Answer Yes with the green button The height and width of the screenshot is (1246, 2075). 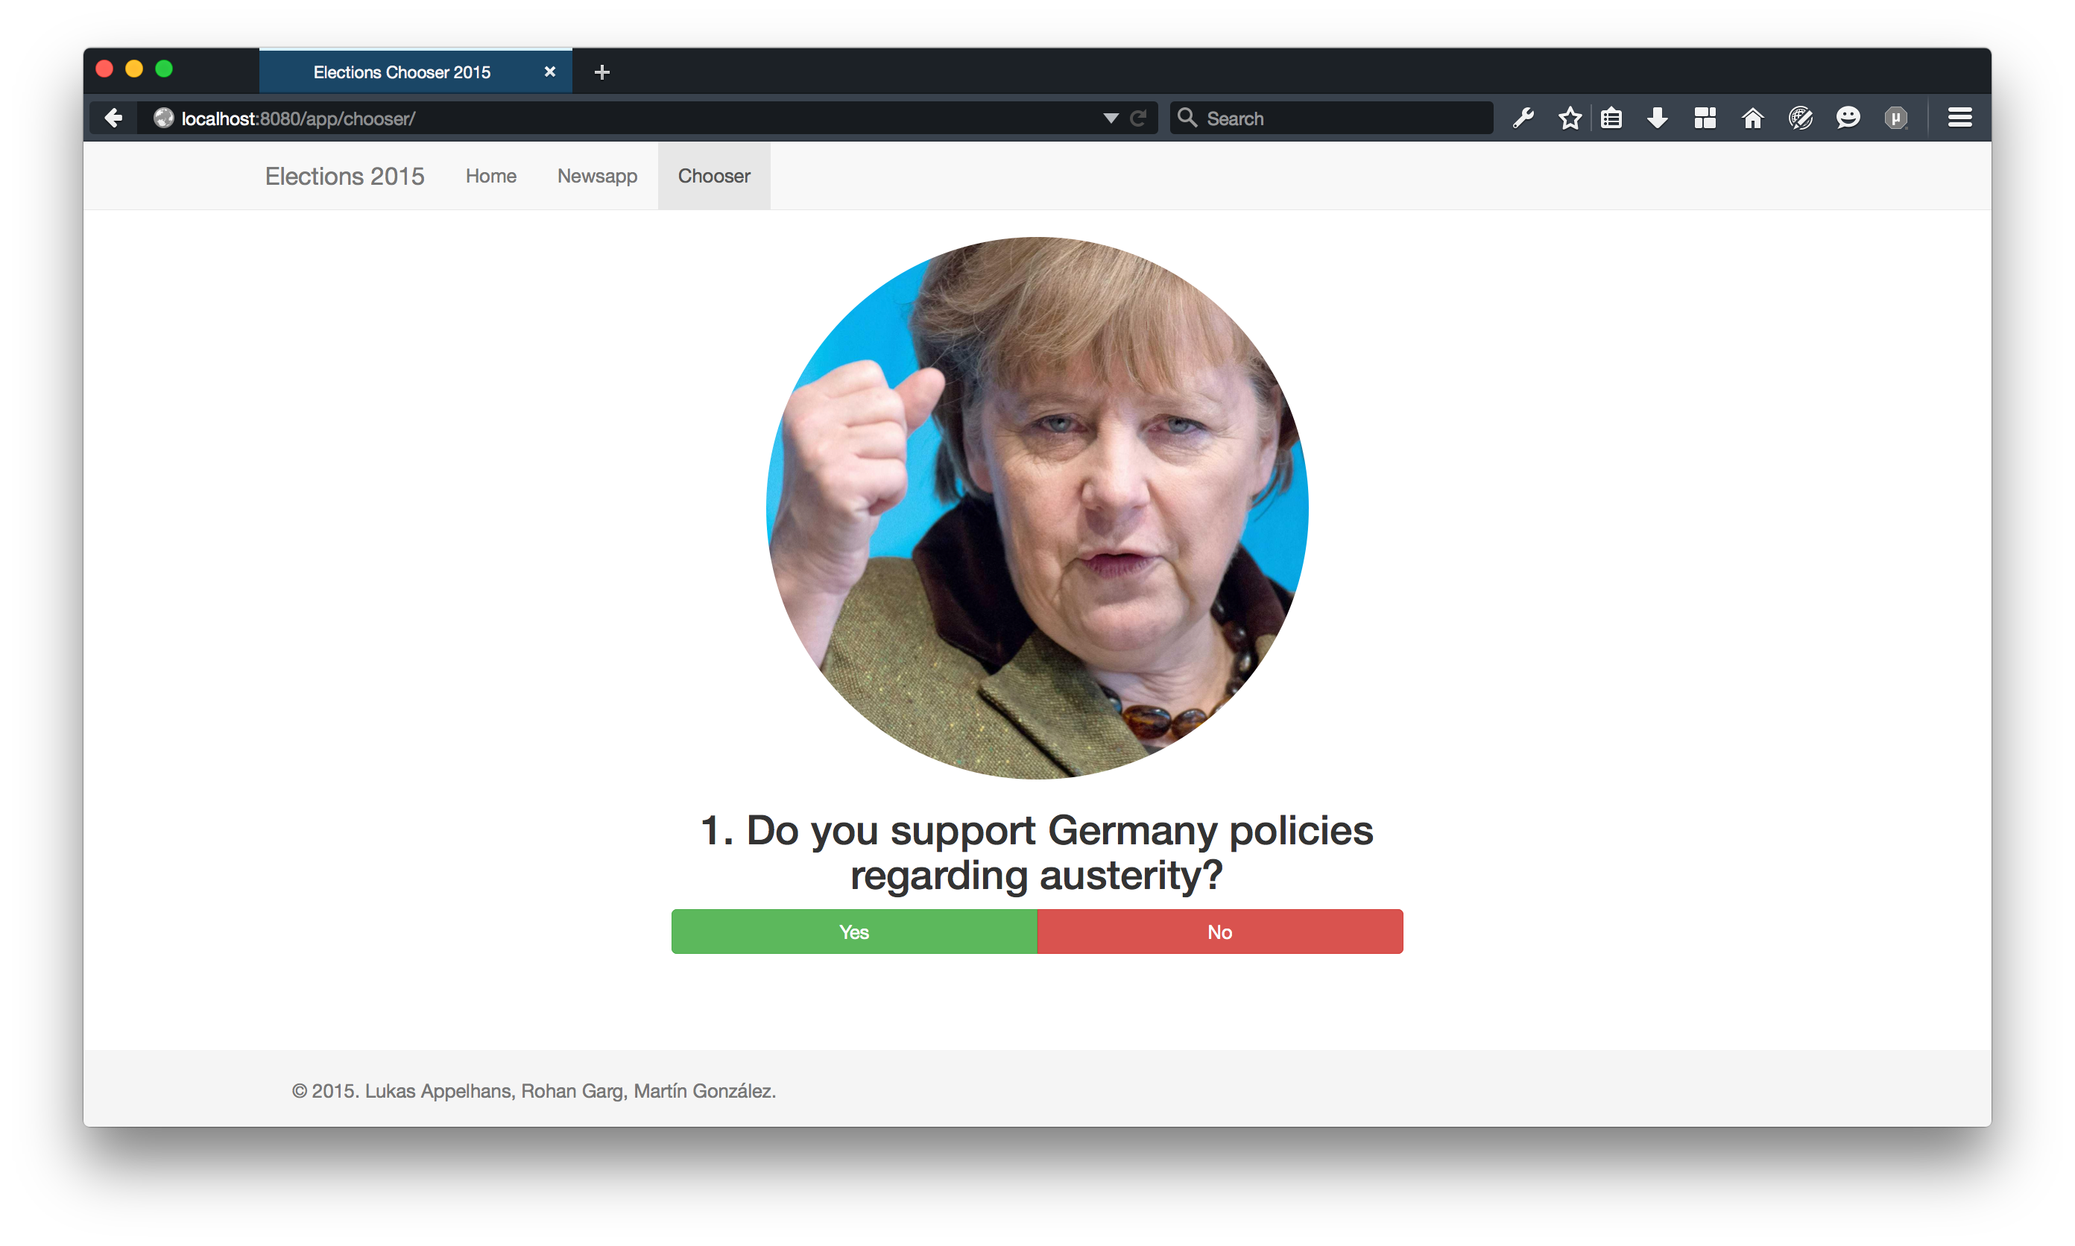click(x=854, y=932)
